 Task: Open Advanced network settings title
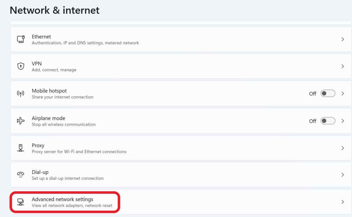(x=63, y=199)
